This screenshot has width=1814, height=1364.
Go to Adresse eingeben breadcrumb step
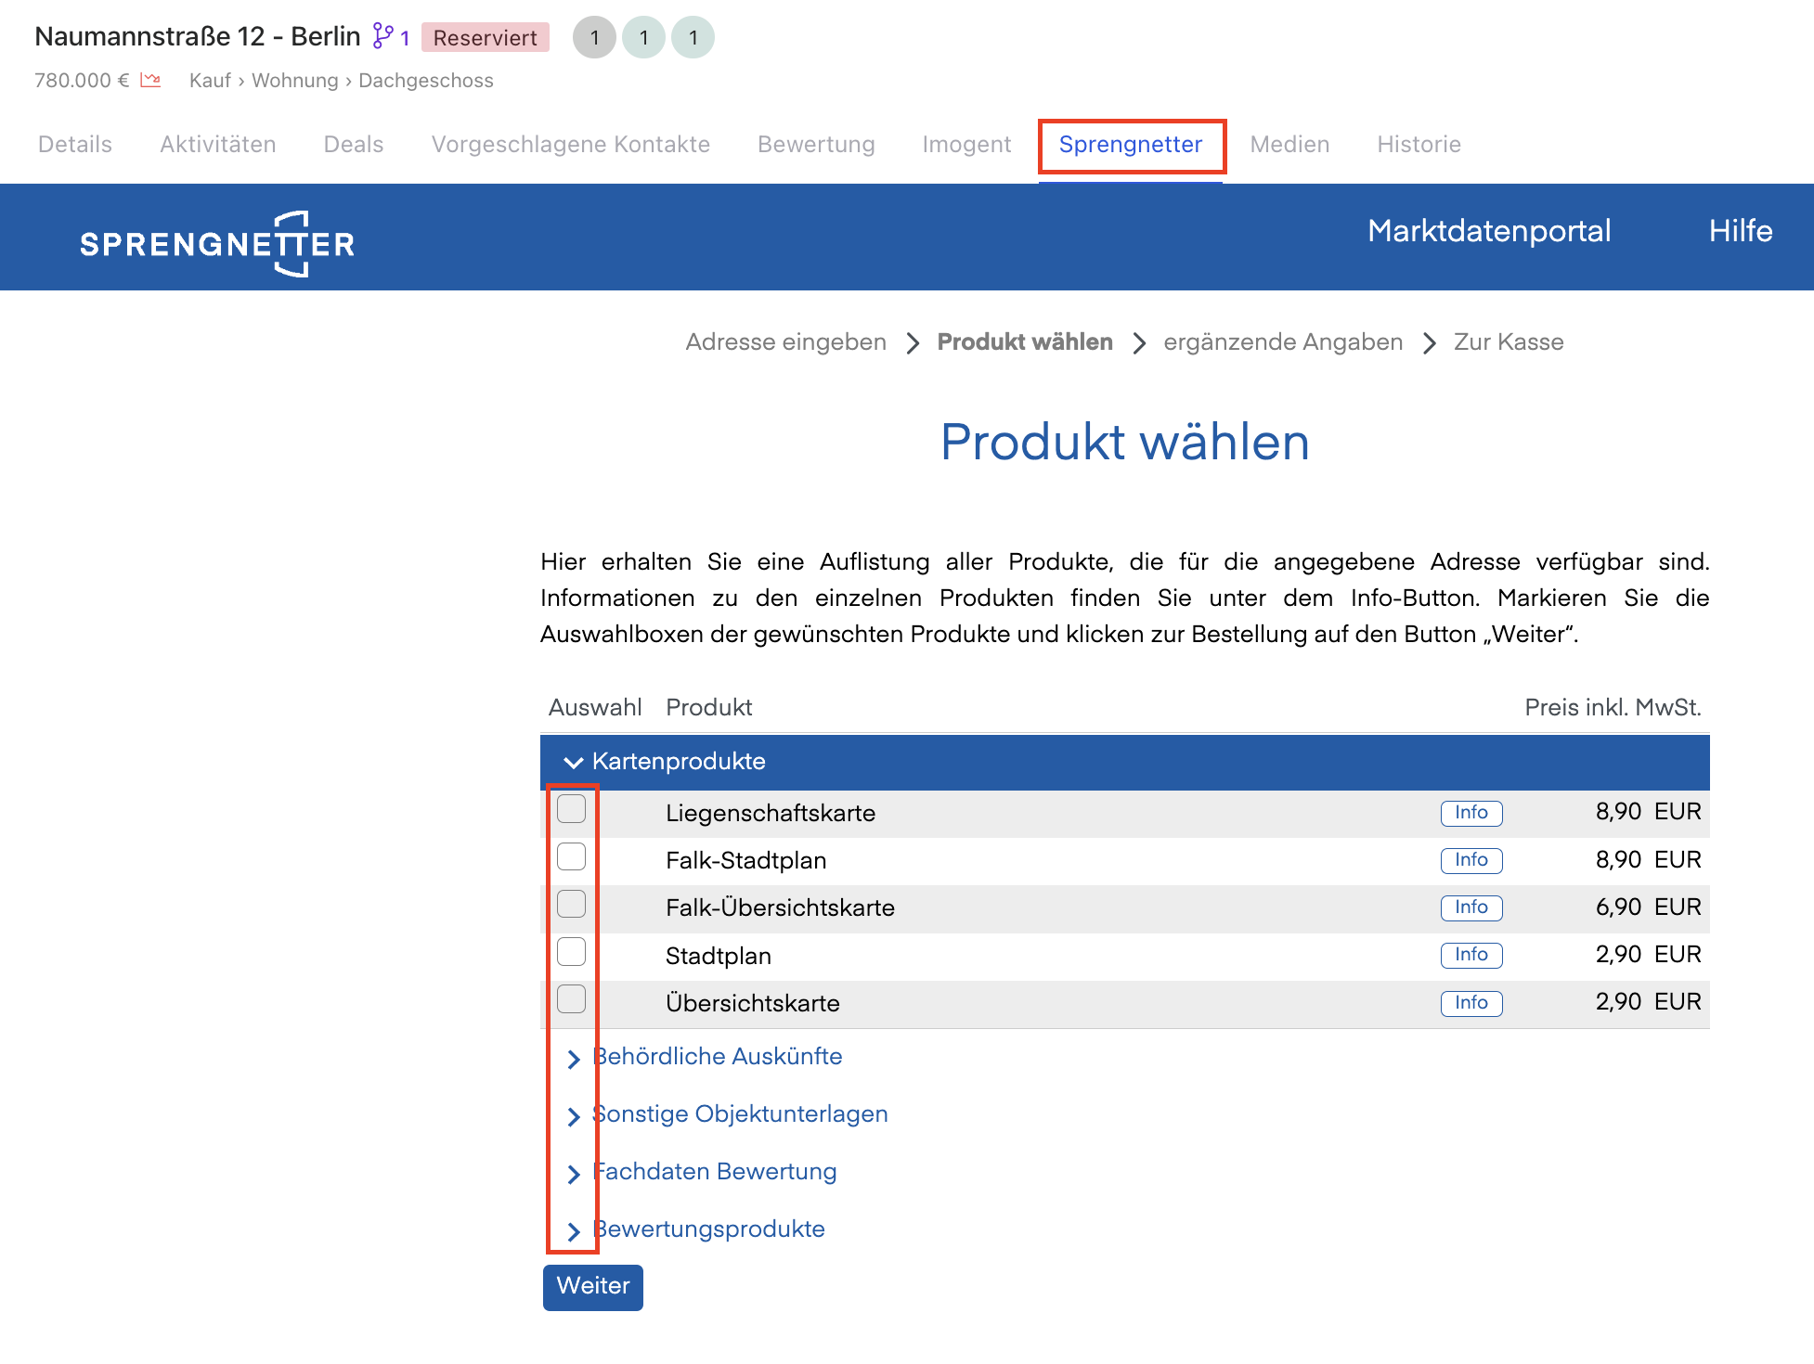[785, 342]
